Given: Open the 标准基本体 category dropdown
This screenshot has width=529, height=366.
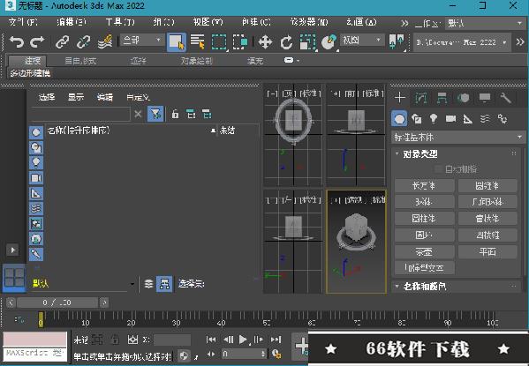Looking at the screenshot, I should coord(458,138).
